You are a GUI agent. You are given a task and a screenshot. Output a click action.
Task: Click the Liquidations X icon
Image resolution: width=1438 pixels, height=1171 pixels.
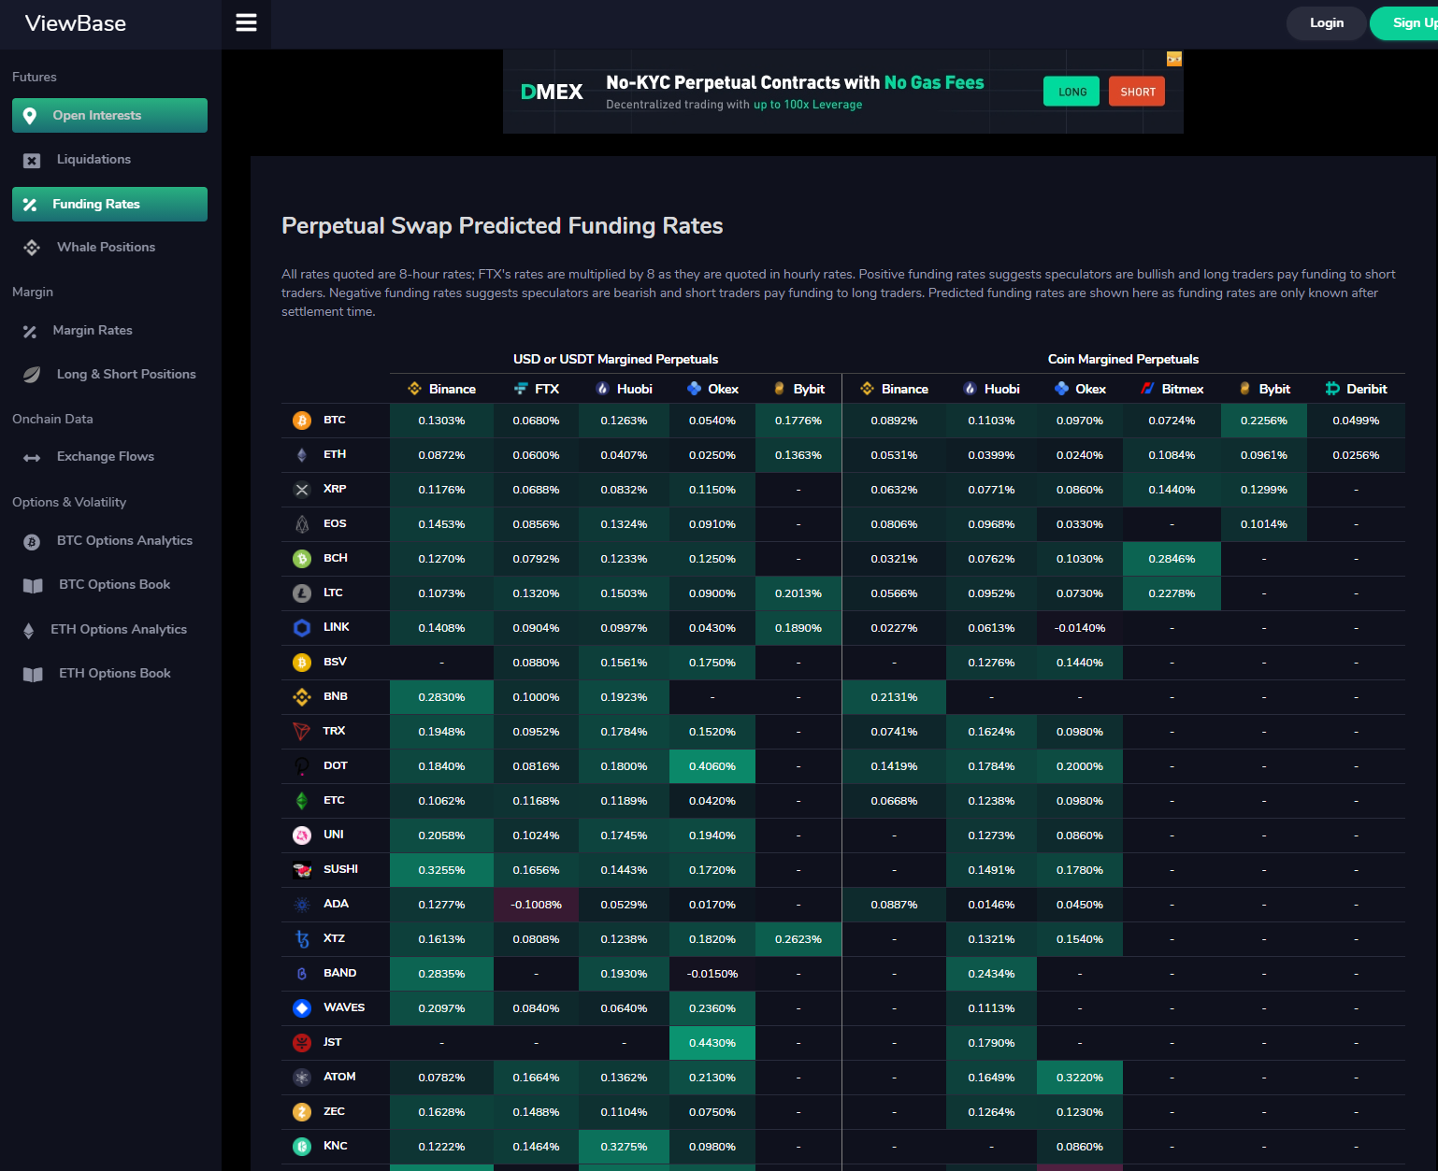(32, 161)
